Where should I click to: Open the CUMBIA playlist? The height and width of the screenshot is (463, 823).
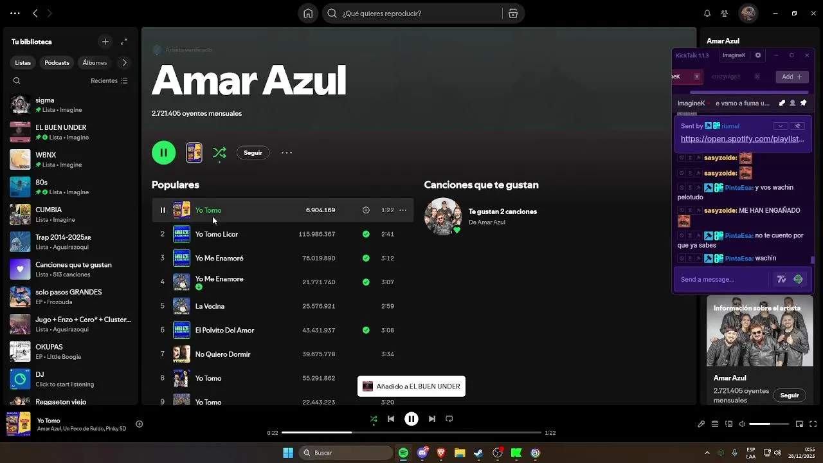click(70, 214)
